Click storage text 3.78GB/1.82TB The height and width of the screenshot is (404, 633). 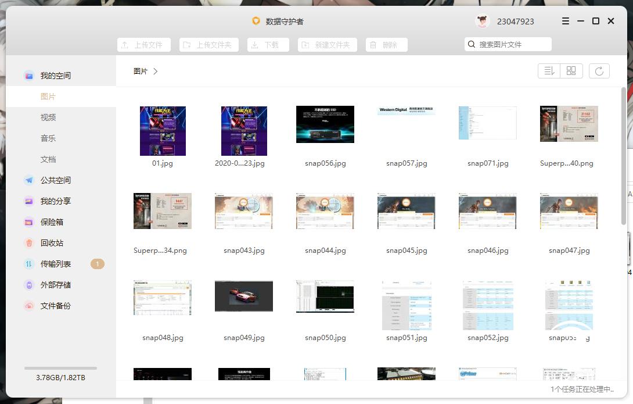[60, 378]
